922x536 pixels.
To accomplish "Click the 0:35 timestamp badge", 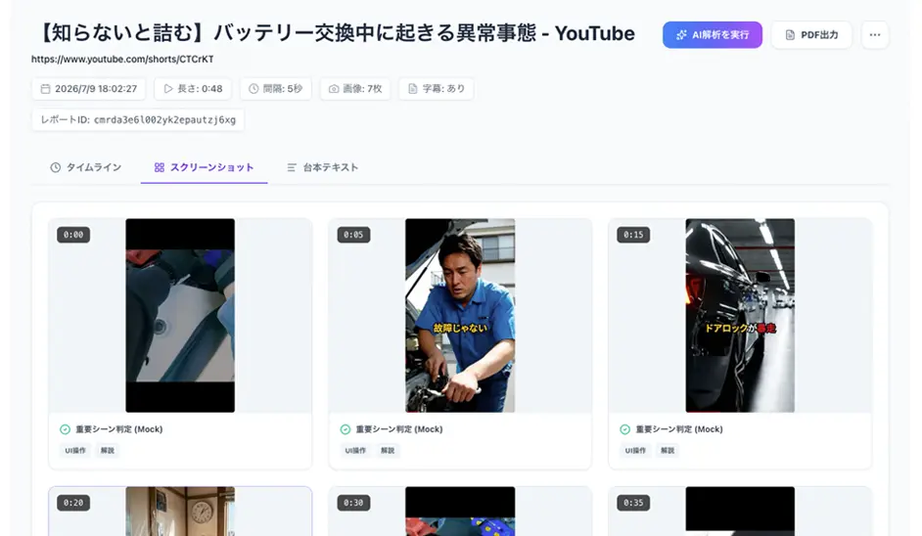I will [633, 503].
